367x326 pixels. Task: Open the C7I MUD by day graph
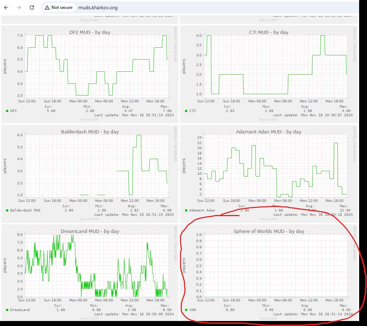[269, 74]
